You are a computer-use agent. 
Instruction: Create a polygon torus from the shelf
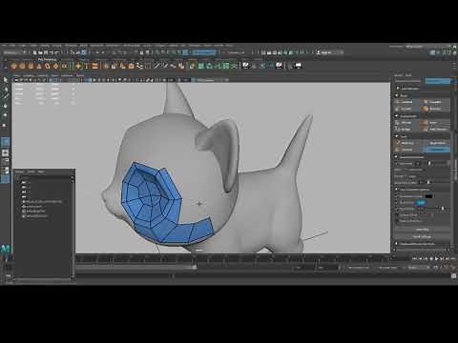coord(48,66)
